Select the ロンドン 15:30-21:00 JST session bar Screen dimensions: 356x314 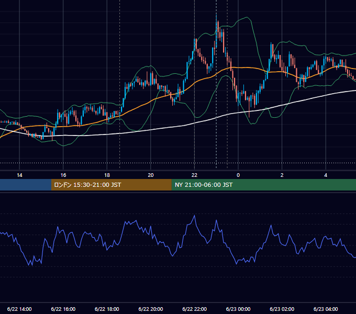(x=111, y=185)
